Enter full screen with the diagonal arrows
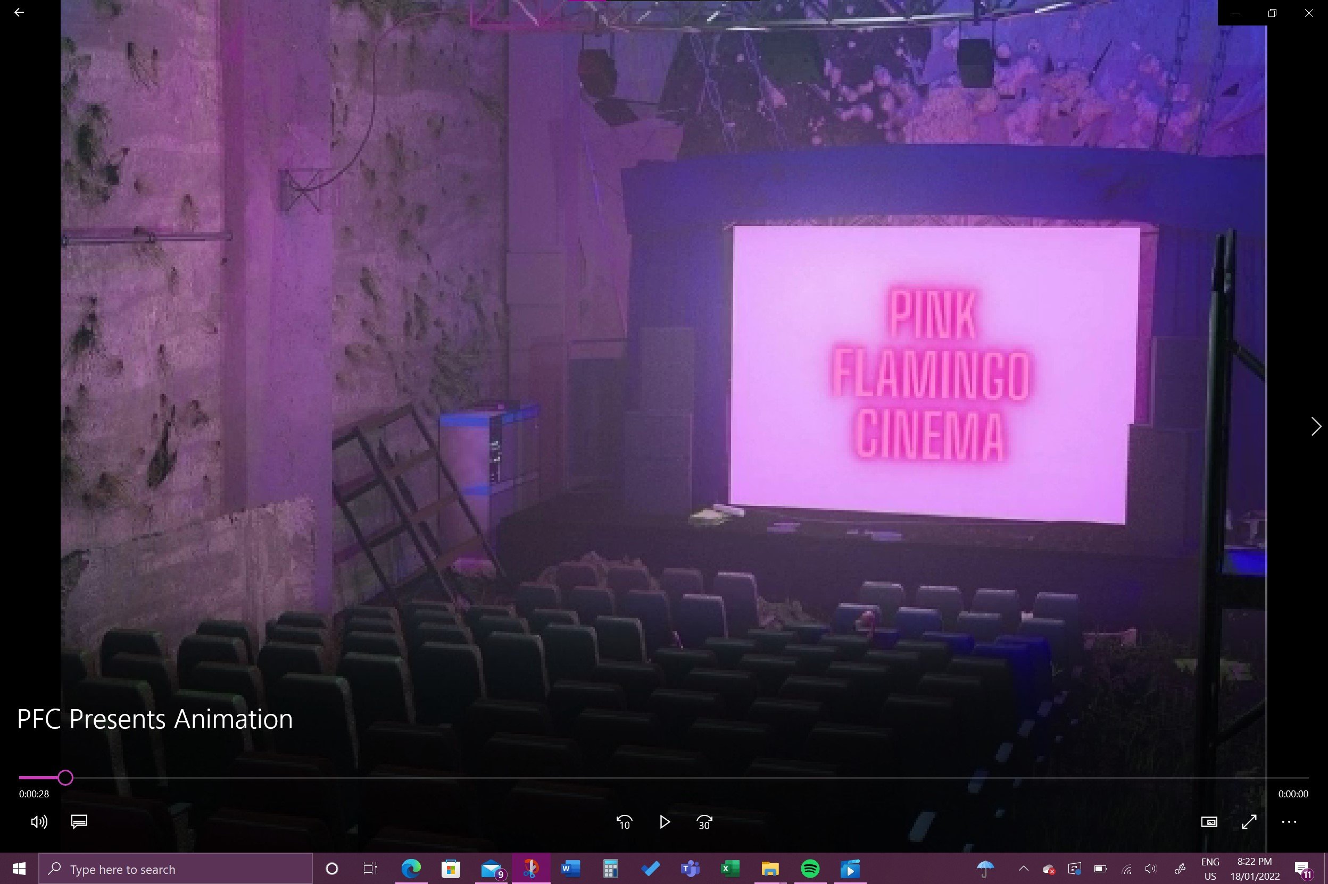This screenshot has width=1328, height=884. point(1249,822)
